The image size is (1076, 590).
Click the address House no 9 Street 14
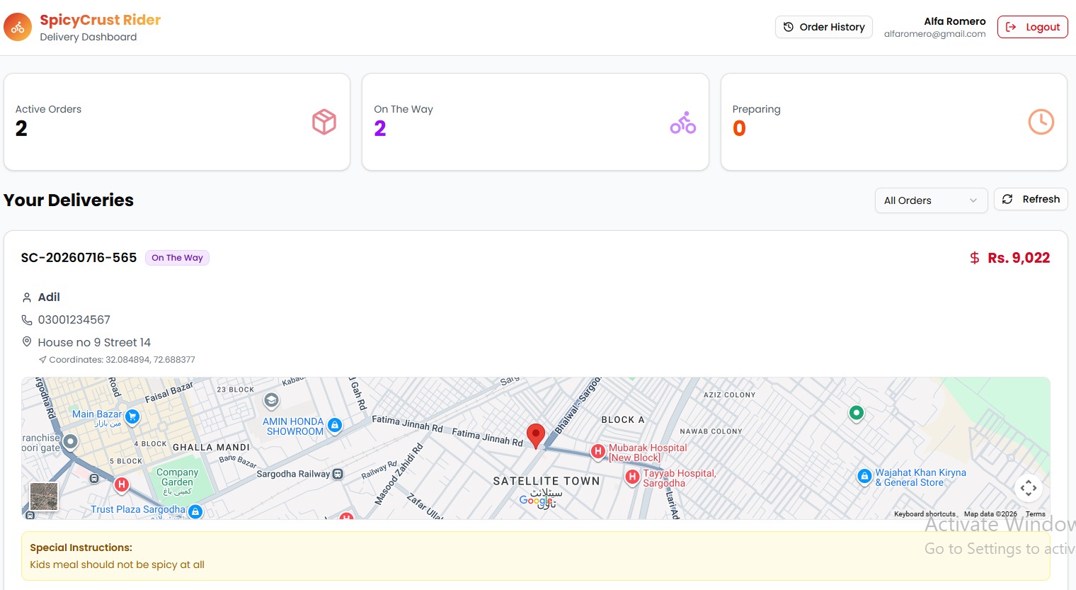94,342
